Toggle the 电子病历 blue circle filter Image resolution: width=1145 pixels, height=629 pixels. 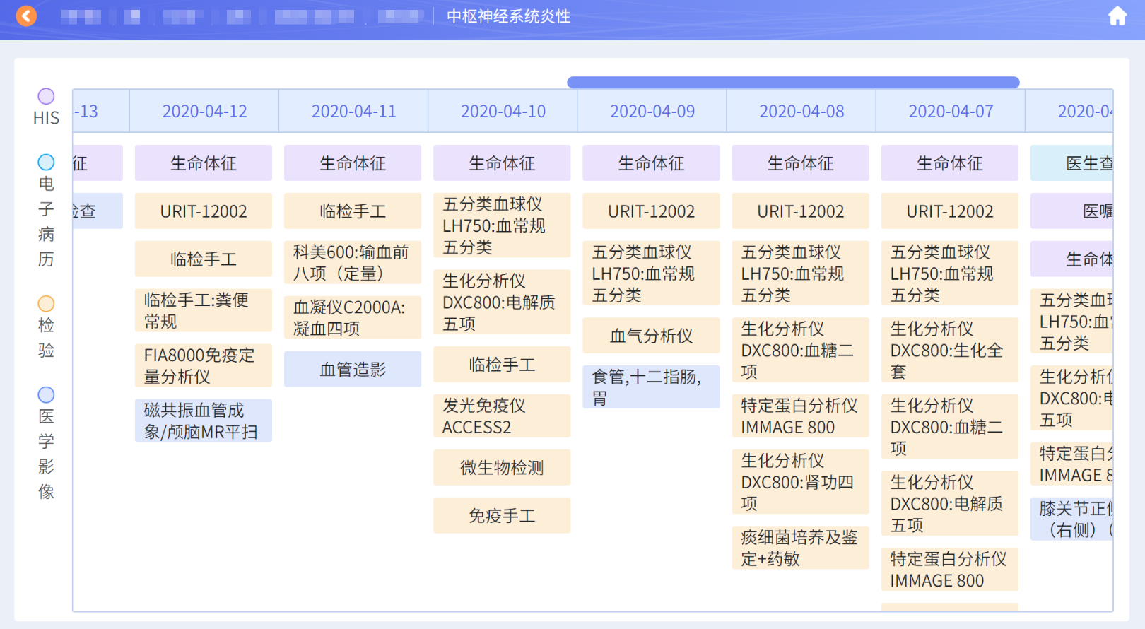pyautogui.click(x=46, y=163)
